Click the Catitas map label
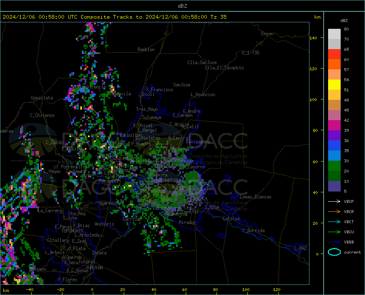This screenshot has width=365, height=295. [231, 219]
